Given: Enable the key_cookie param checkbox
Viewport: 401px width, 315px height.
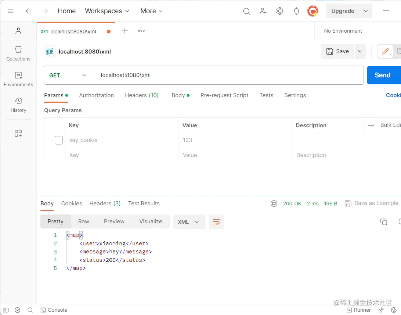Looking at the screenshot, I should click(x=59, y=140).
